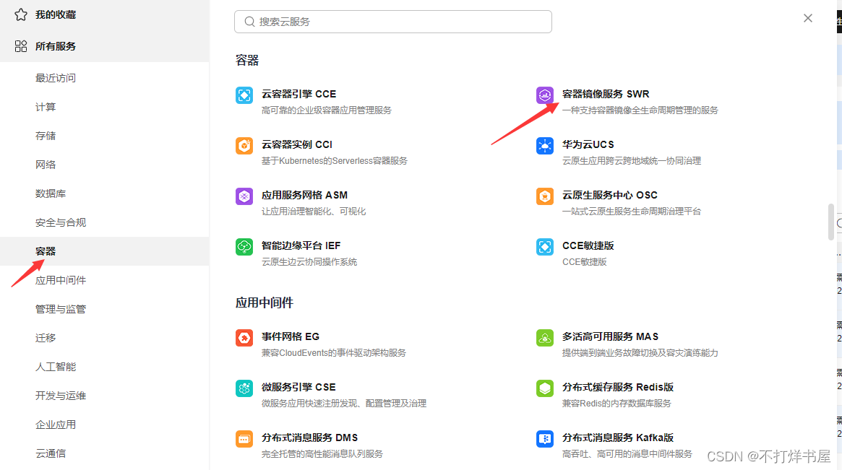Open 华为云UCS service link
The width and height of the screenshot is (842, 470).
(x=588, y=144)
